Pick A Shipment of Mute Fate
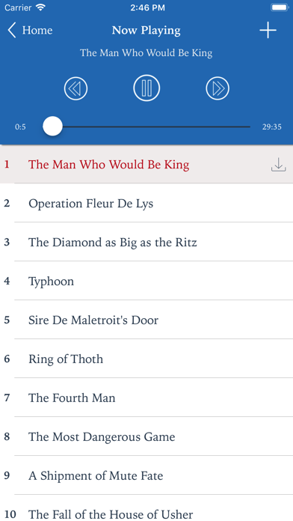This screenshot has height=521, width=293. 146,475
